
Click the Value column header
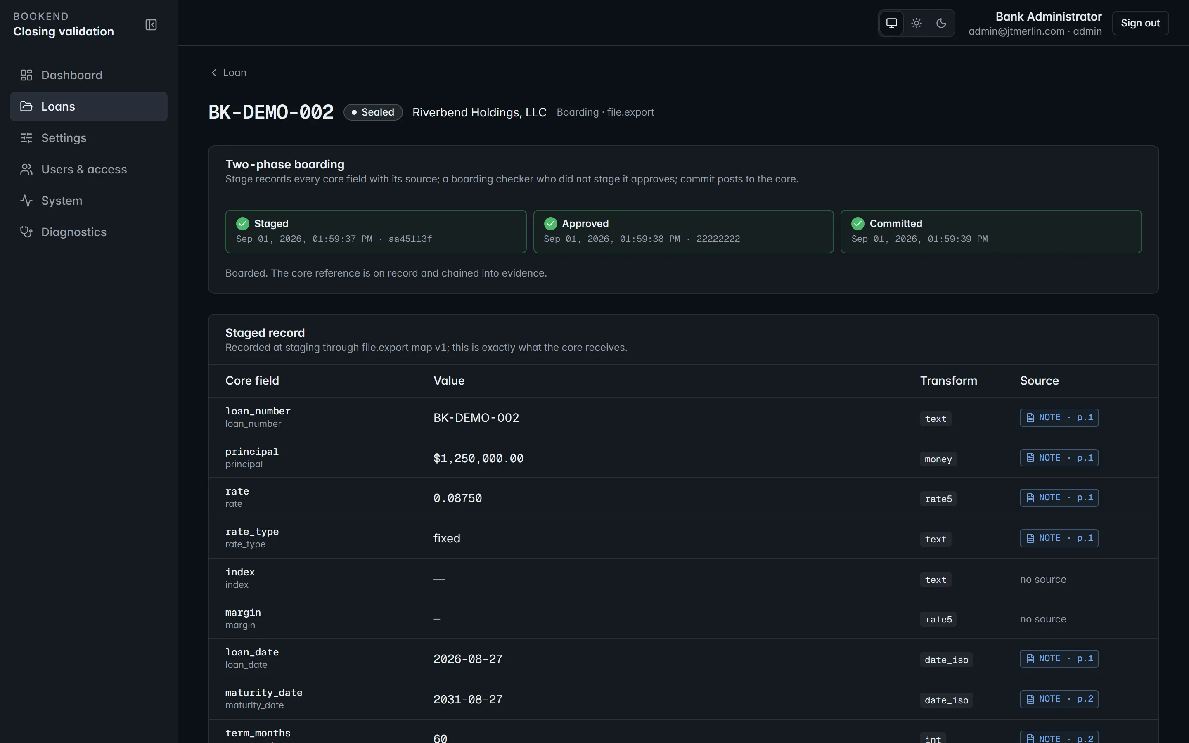tap(449, 381)
